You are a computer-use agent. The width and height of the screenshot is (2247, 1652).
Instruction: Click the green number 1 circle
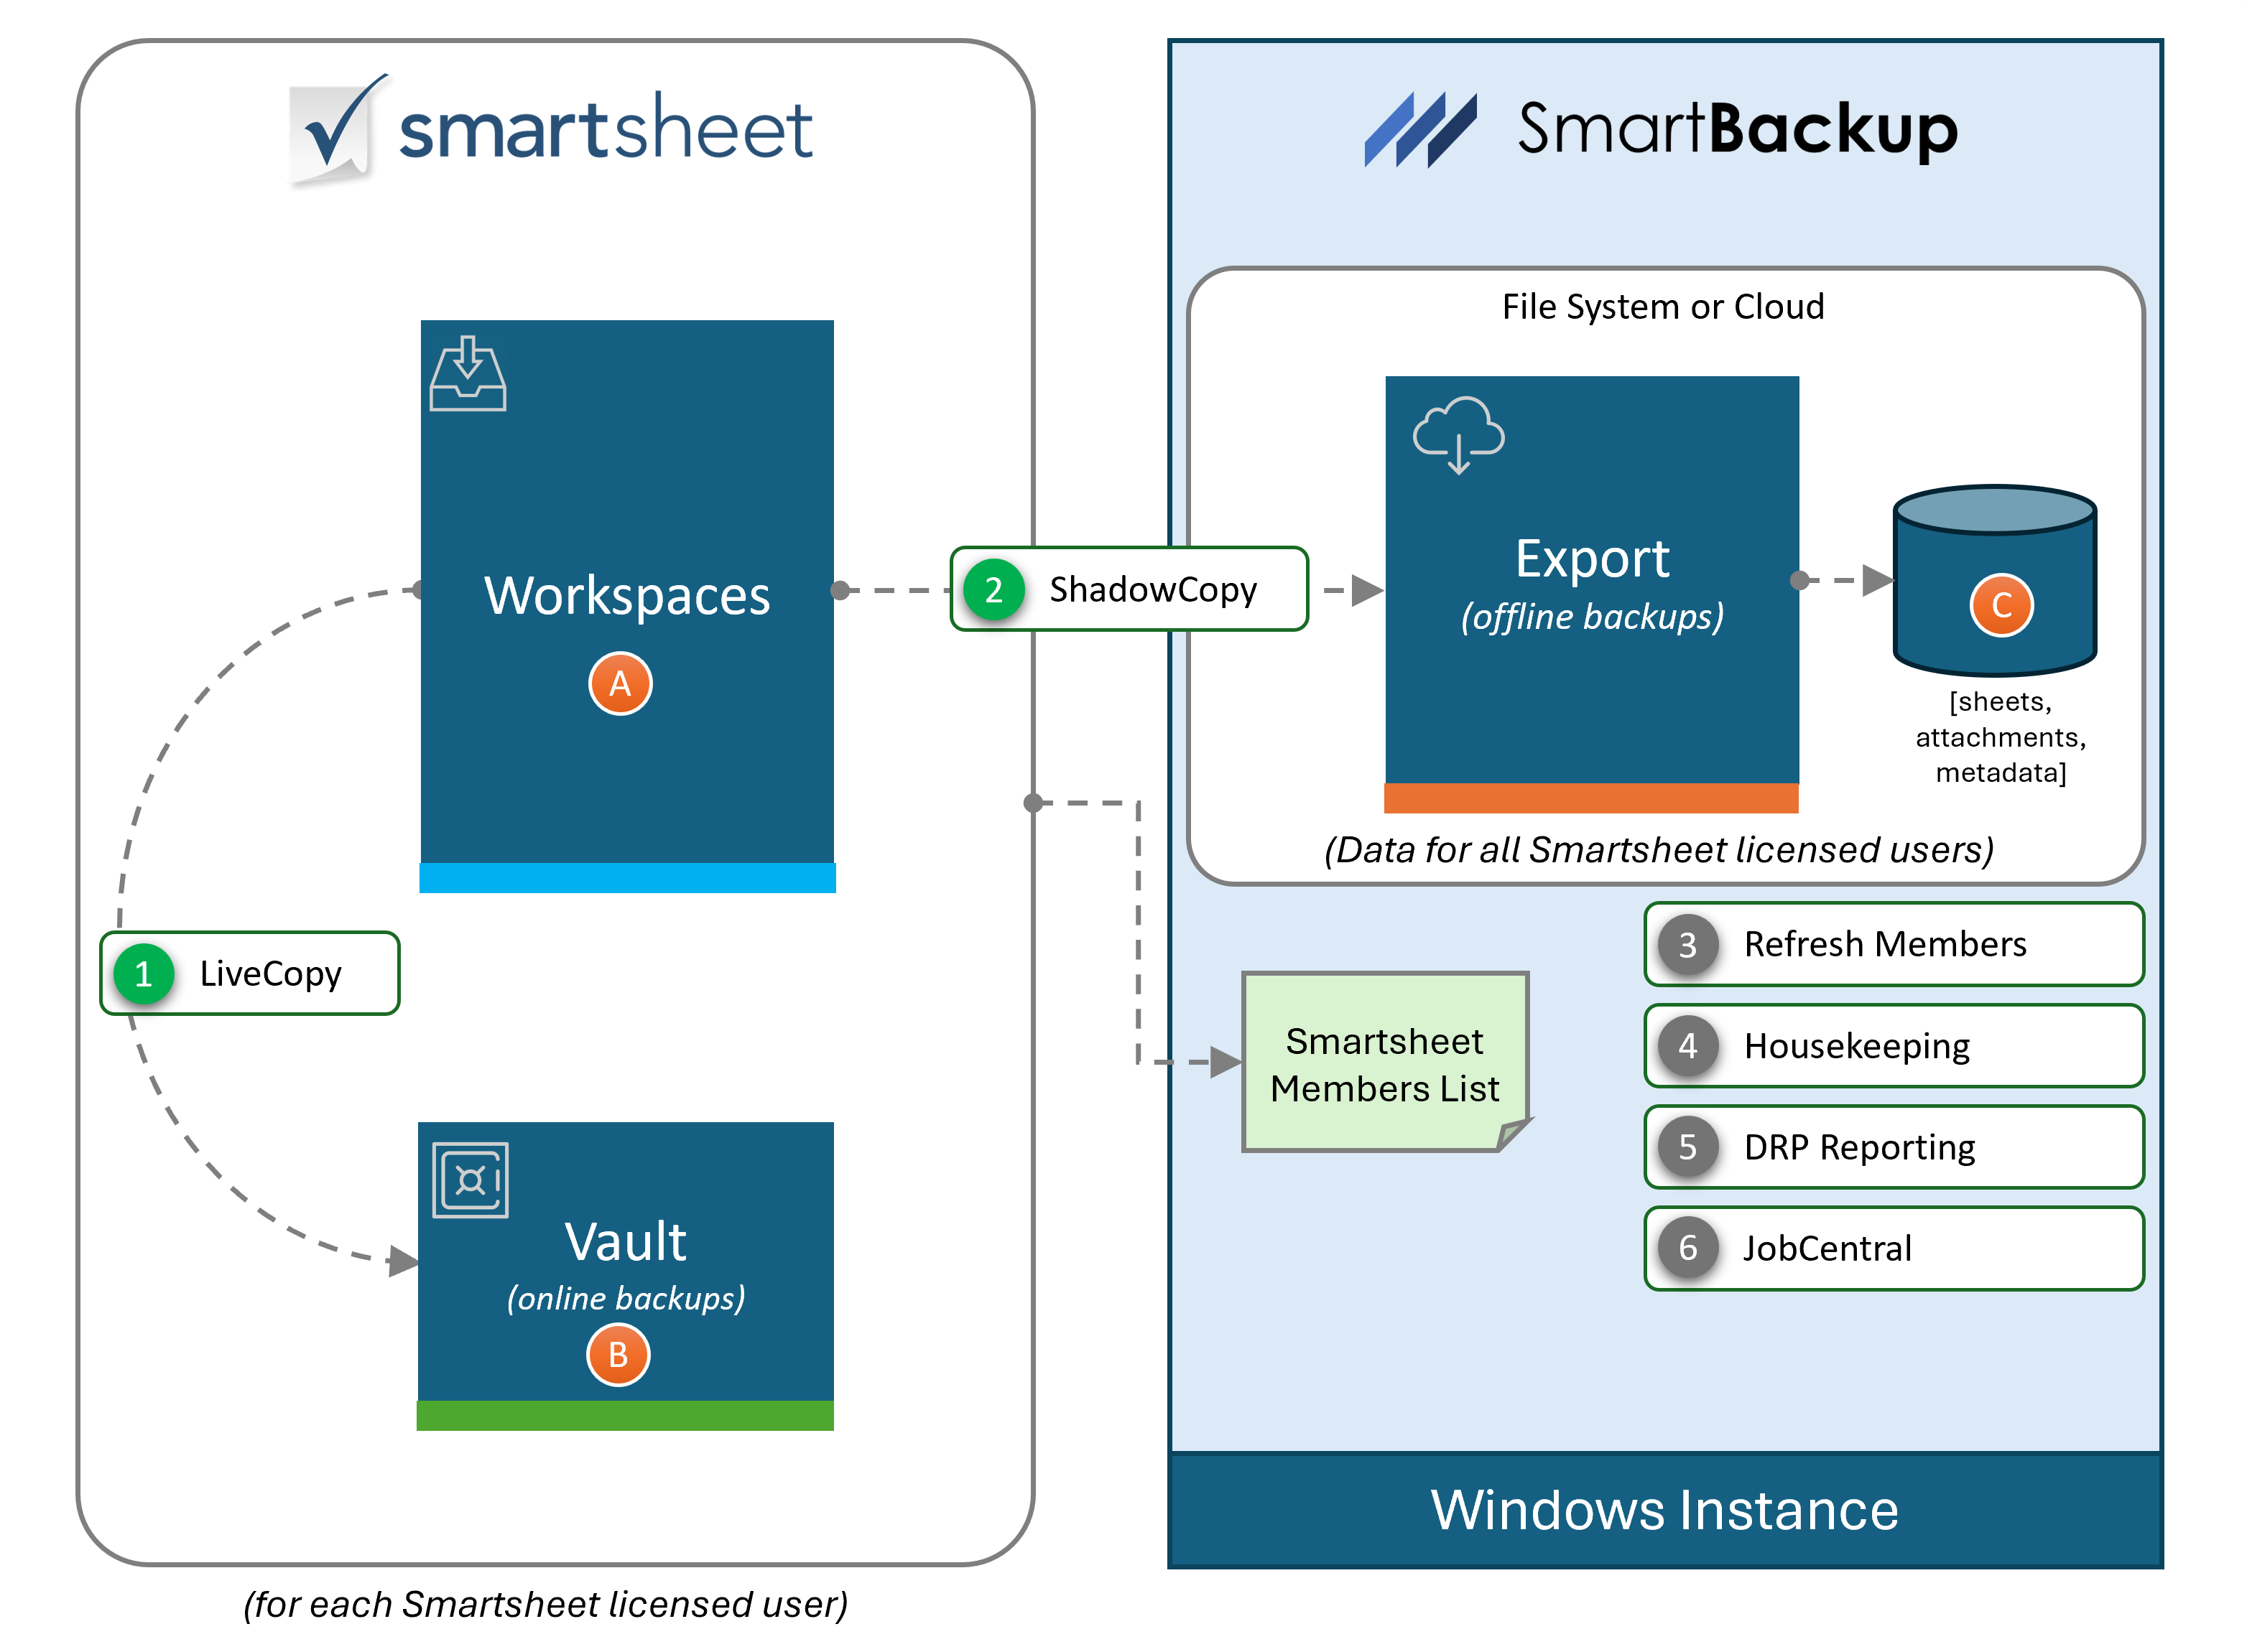coord(144,973)
